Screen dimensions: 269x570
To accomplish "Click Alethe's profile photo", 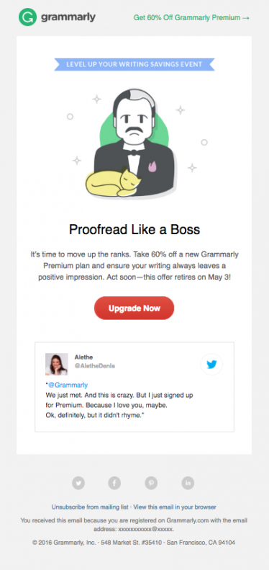I will click(57, 364).
